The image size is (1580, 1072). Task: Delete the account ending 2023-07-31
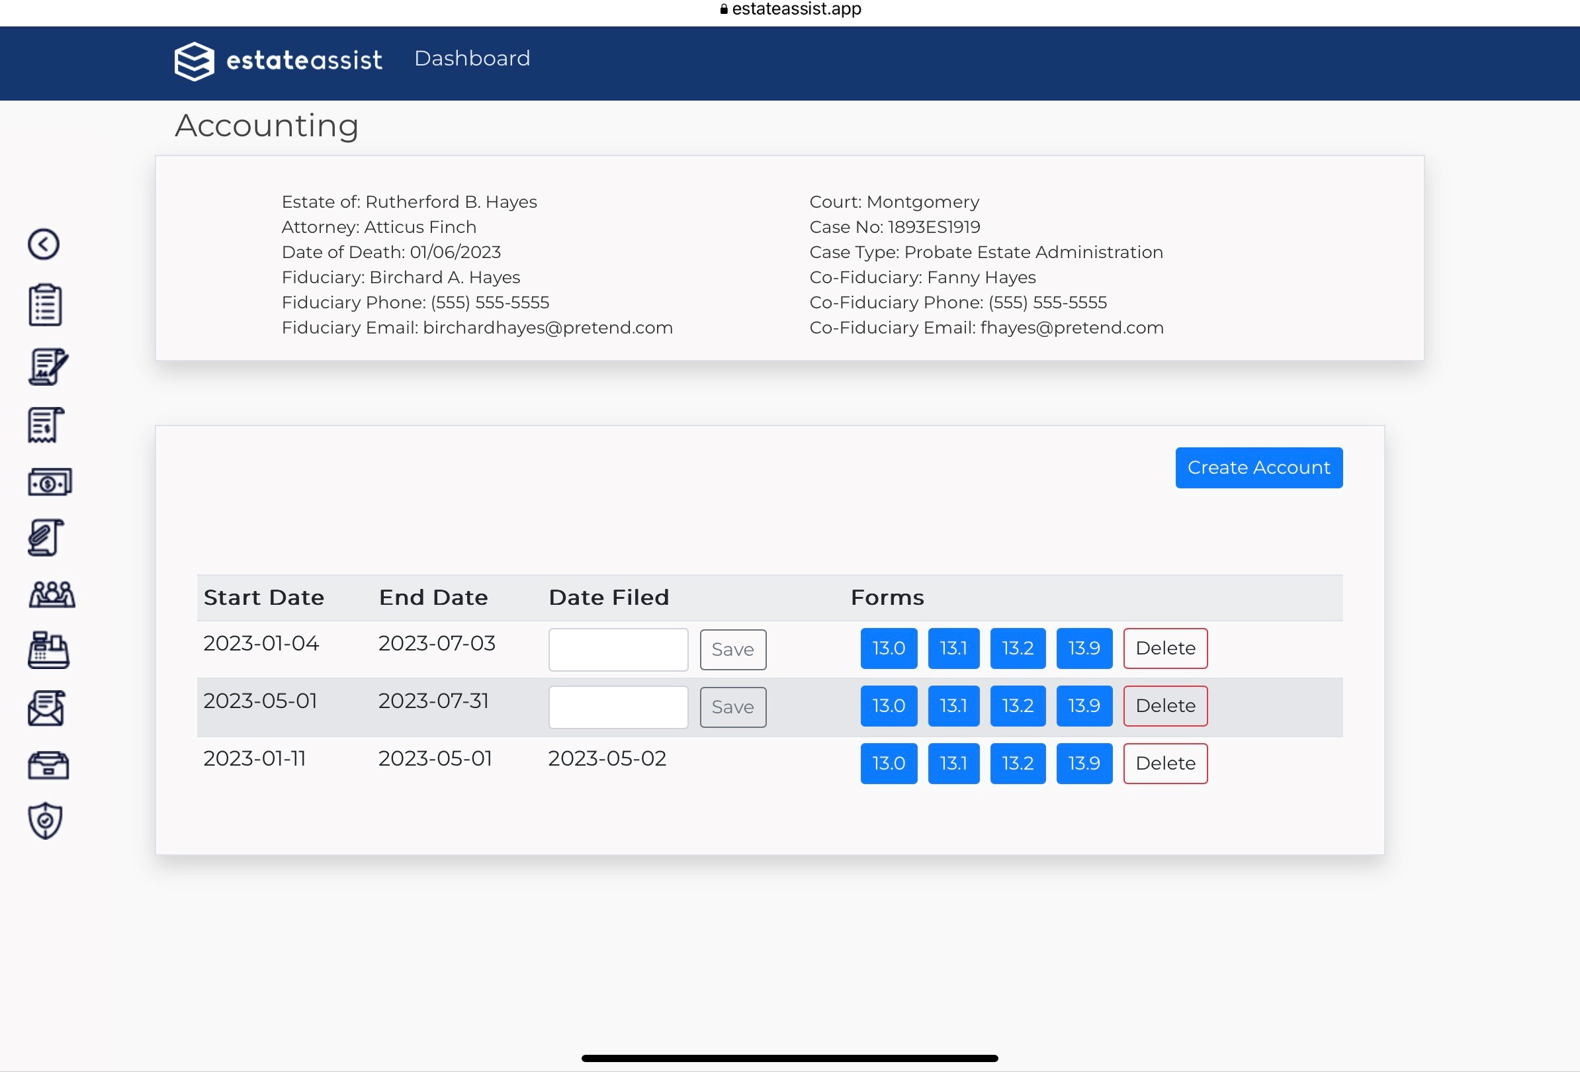click(1165, 706)
